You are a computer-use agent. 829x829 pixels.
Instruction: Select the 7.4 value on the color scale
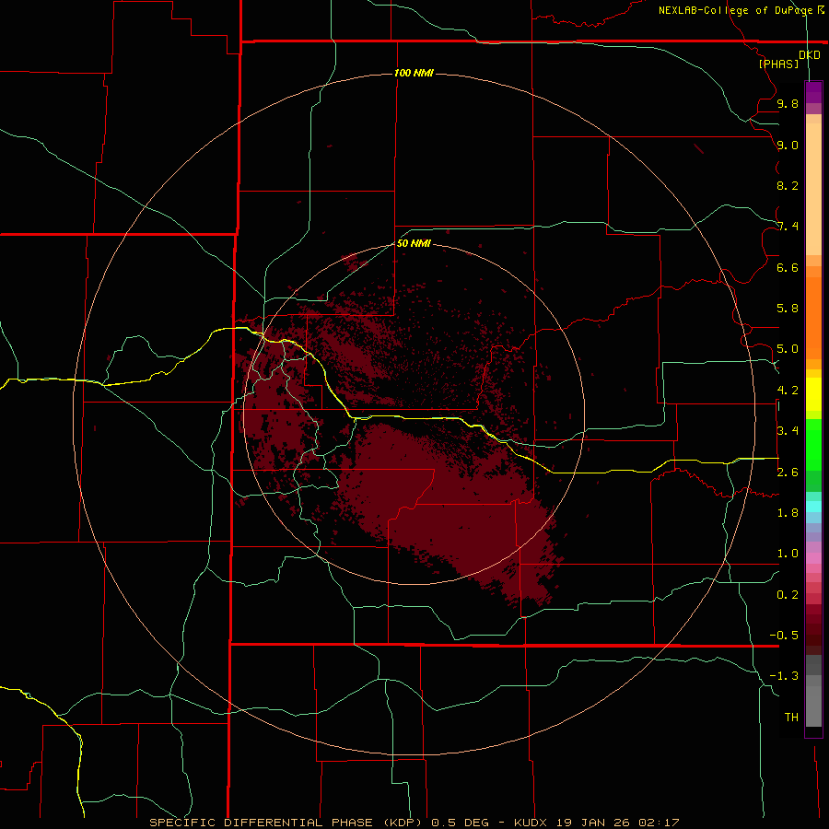click(788, 227)
